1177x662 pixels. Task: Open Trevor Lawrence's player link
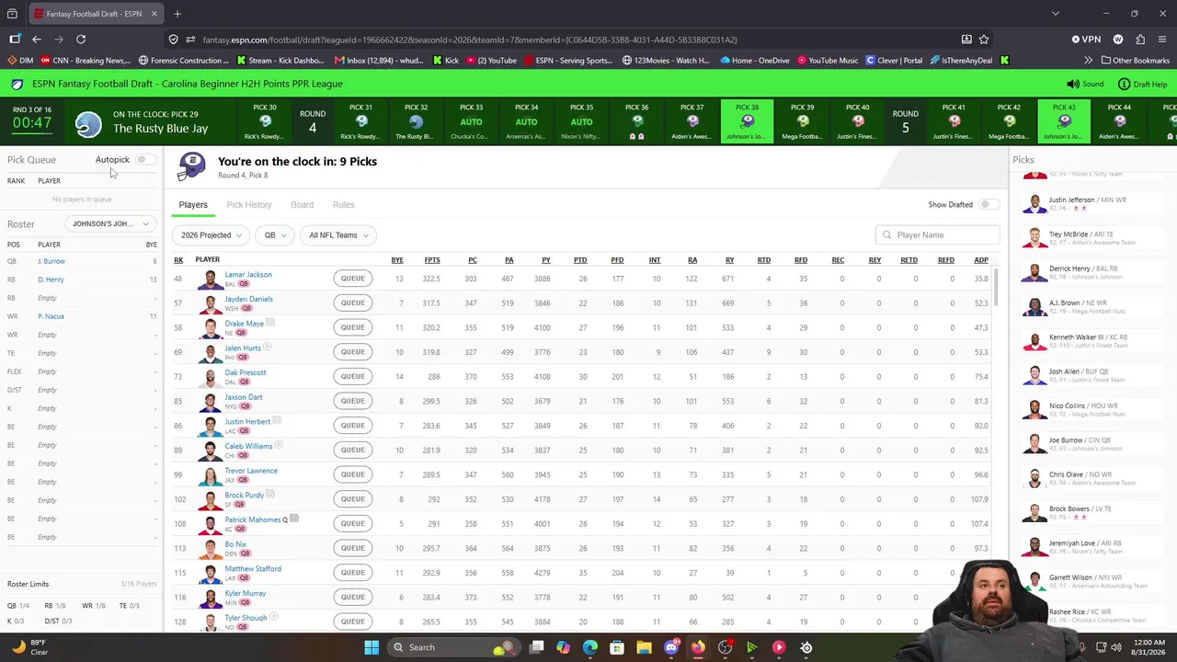pyautogui.click(x=251, y=471)
